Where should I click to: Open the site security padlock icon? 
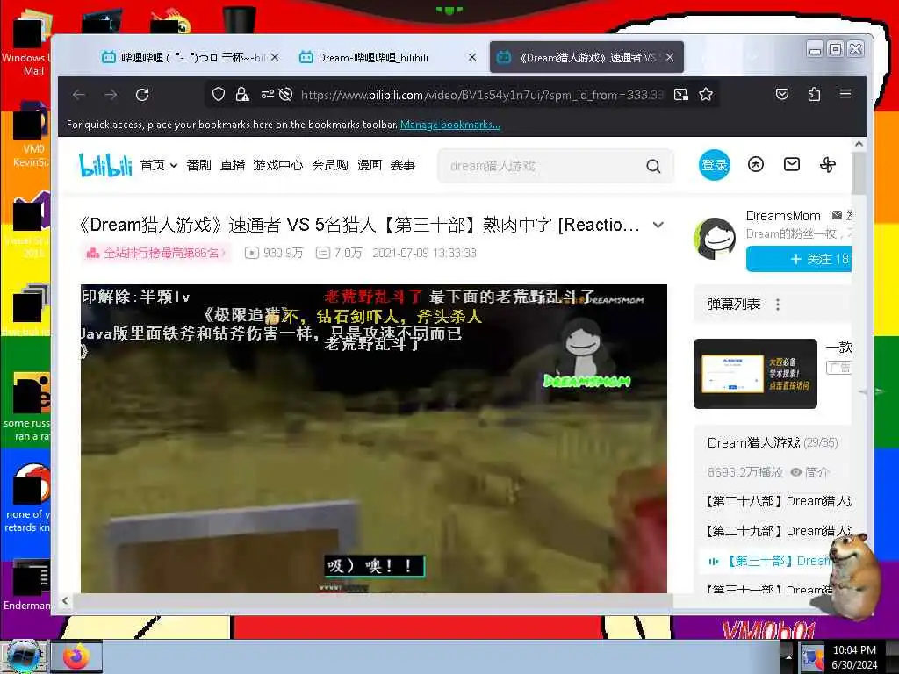tap(242, 95)
